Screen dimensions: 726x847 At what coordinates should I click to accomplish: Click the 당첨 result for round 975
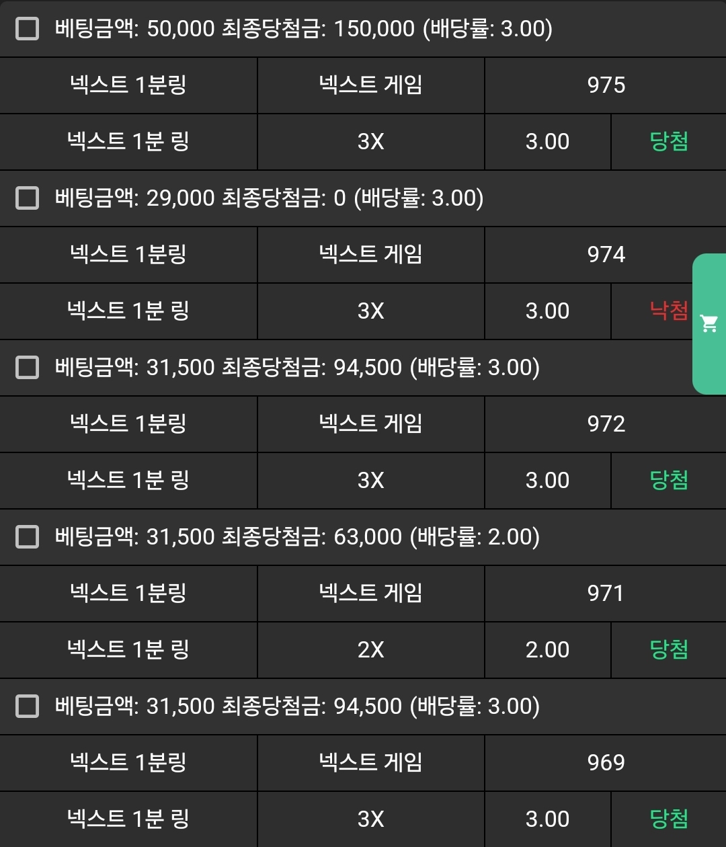[x=668, y=141]
